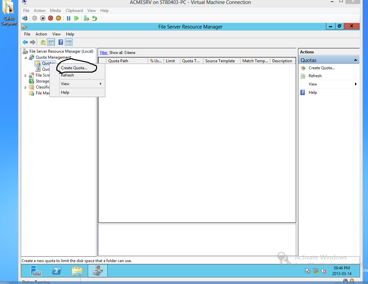This screenshot has width=368, height=284.
Task: Open Server Manager from taskbar
Action: click(x=36, y=271)
